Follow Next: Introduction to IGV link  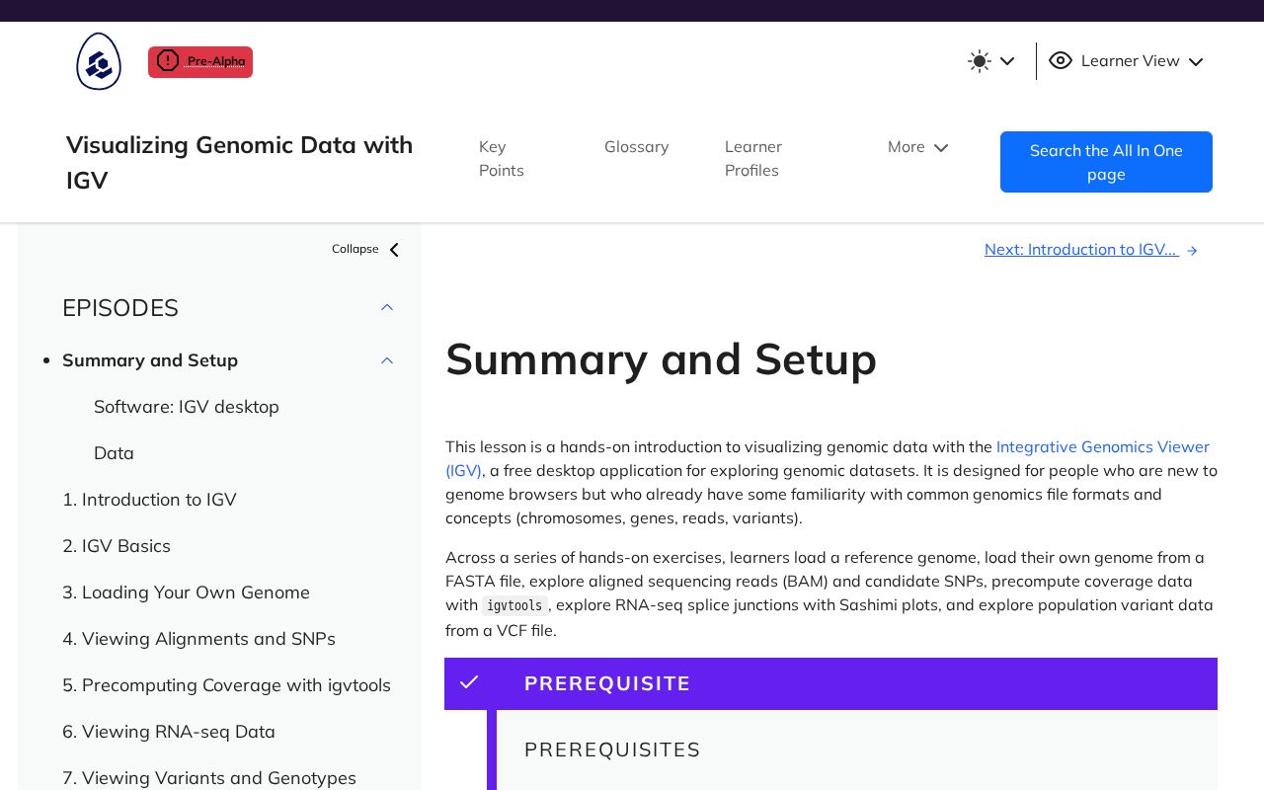1091,250
